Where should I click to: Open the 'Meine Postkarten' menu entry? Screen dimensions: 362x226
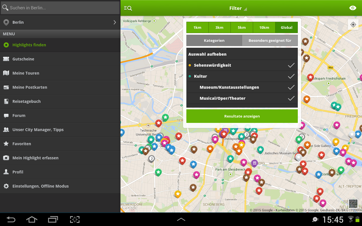point(60,87)
